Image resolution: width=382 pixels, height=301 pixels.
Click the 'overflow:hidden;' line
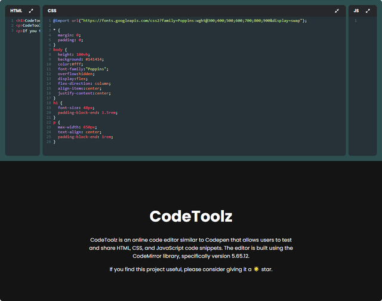[x=76, y=74]
